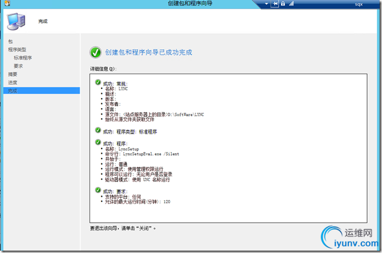This screenshot has height=253, width=382.
Task: Click the green check beside 程序类型: 标准程序
Action: [98, 130]
